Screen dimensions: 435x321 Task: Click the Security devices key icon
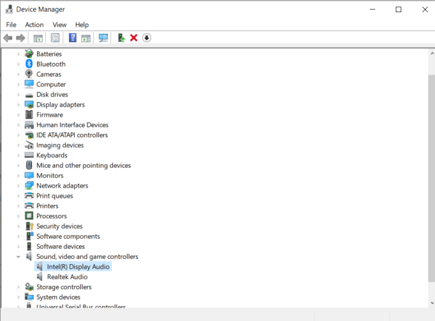coord(30,226)
